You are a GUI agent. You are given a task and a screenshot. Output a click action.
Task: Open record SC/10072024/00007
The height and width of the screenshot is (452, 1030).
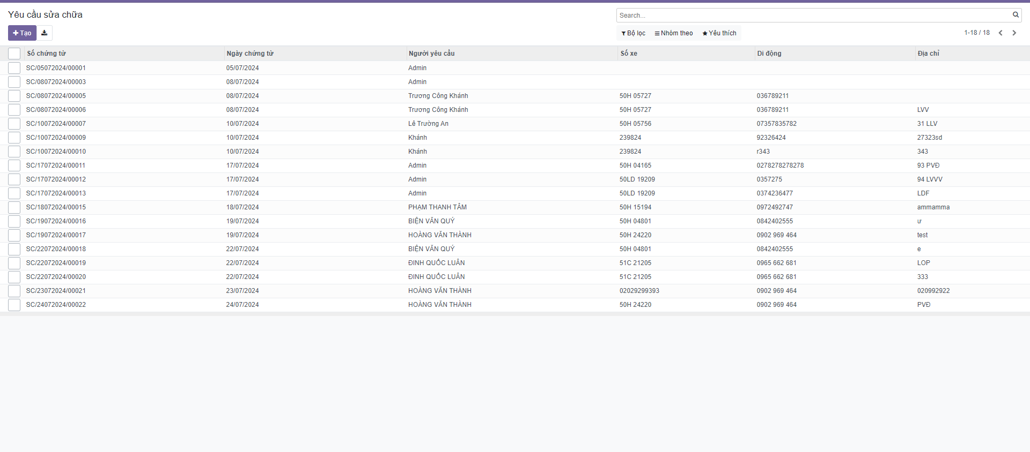click(56, 124)
